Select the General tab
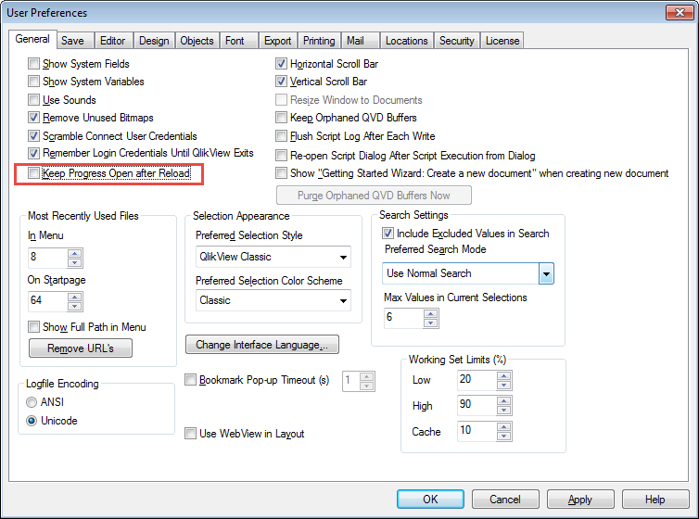This screenshot has width=699, height=519. 32,39
